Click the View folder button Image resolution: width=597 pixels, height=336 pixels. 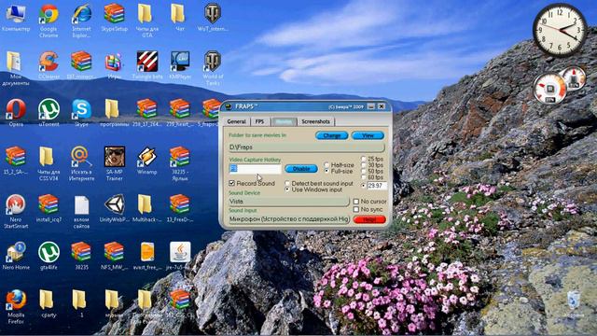point(368,135)
